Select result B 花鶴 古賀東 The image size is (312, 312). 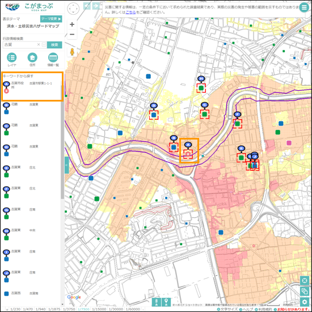click(31, 108)
